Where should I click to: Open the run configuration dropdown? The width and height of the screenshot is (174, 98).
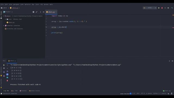(x=150, y=8)
